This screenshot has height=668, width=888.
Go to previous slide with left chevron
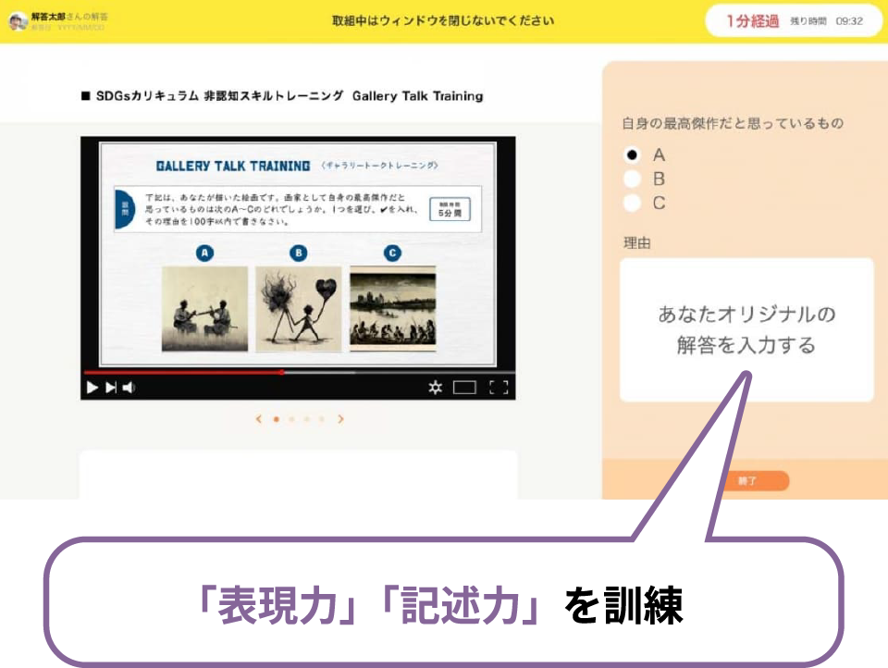coord(259,419)
